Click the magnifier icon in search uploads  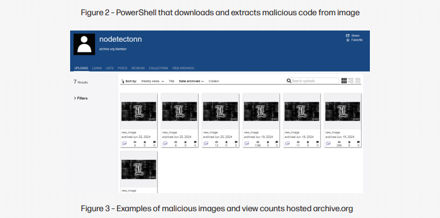click(x=289, y=81)
